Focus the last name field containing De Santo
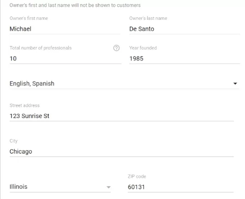This screenshot has width=245, height=199. pyautogui.click(x=184, y=29)
